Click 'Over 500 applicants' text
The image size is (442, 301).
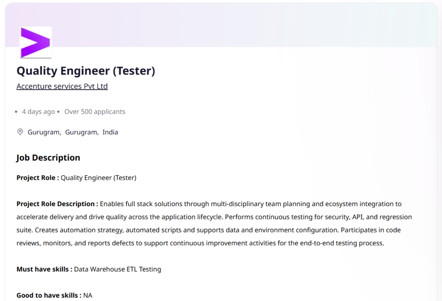tap(95, 112)
